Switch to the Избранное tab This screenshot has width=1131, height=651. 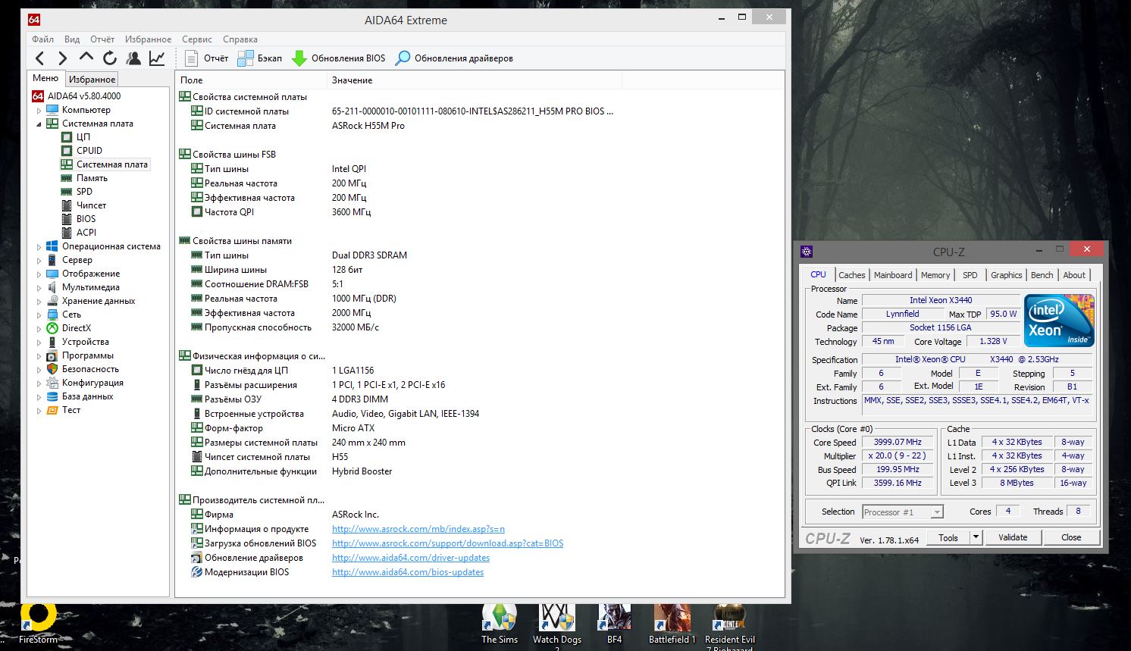coord(92,79)
